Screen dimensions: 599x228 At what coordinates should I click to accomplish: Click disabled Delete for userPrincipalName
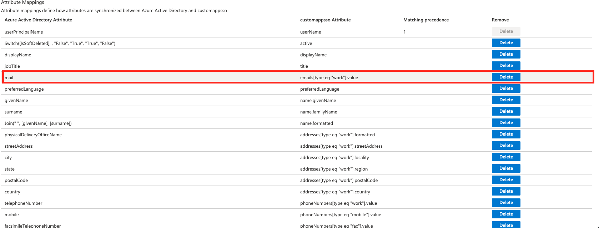click(x=506, y=31)
